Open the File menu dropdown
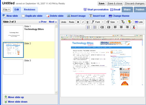Image resolution: width=146 pixels, height=105 pixels. 6,10
